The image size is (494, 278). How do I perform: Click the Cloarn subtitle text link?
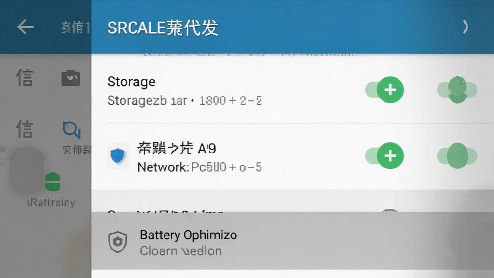click(x=181, y=251)
